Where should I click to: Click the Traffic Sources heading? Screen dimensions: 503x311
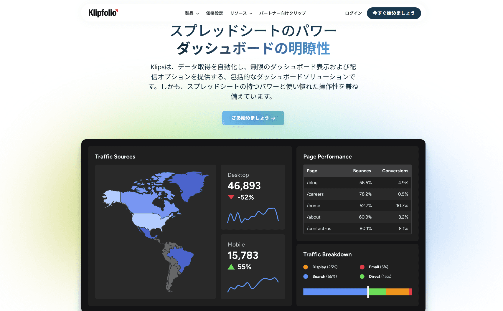click(x=115, y=157)
